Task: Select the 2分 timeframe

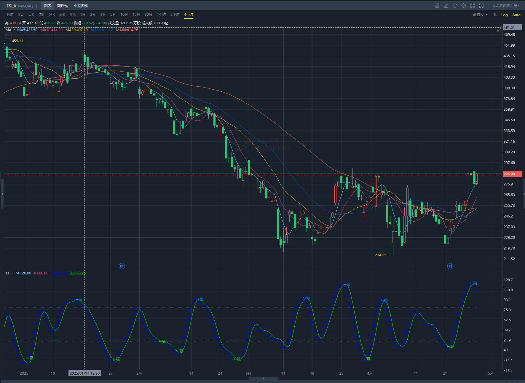Action: click(93, 15)
